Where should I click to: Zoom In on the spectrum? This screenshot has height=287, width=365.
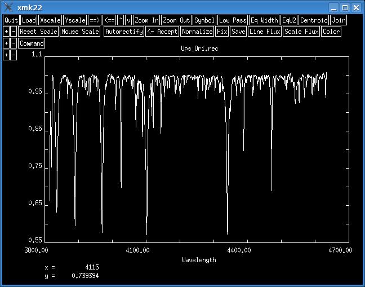[146, 20]
